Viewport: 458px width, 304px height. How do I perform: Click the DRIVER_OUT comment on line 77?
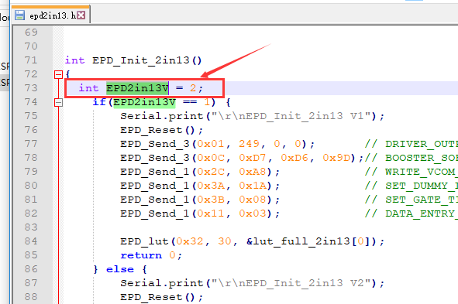pyautogui.click(x=422, y=145)
